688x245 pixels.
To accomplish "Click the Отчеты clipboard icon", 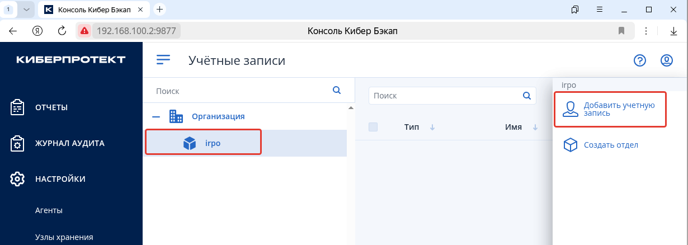I will tap(18, 107).
